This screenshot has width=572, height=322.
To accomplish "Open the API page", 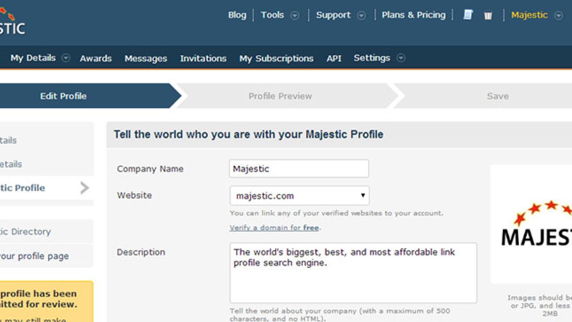I will tap(334, 59).
